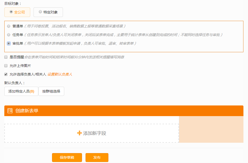Click the 审批单 description hint text
The height and width of the screenshot is (163, 248).
click(x=80, y=43)
